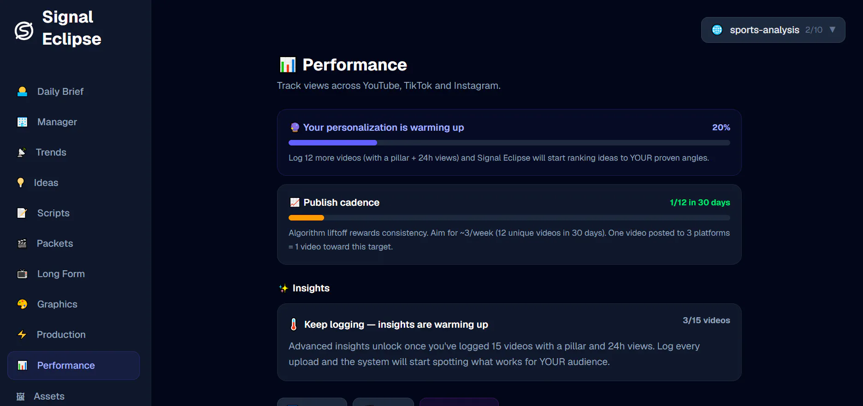Select the Packets clapperboard icon

[22, 244]
